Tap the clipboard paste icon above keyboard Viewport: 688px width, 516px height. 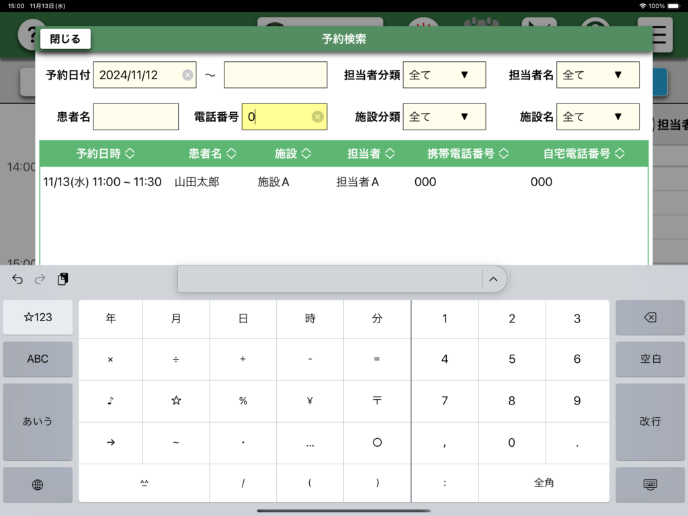coord(62,279)
